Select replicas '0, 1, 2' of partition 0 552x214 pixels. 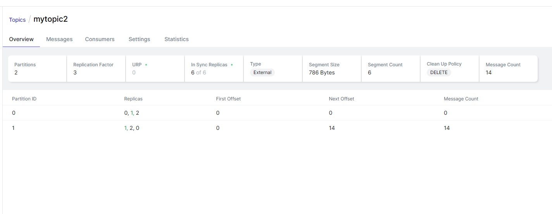[x=131, y=113]
